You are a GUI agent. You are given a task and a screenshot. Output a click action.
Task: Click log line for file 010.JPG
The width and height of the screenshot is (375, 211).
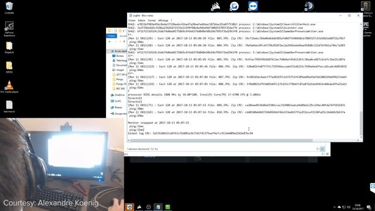click(237, 112)
